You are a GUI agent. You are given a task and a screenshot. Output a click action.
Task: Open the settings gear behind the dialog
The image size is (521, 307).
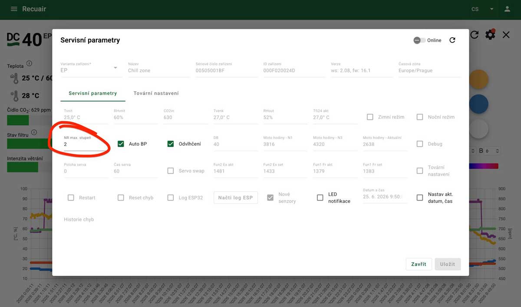pyautogui.click(x=491, y=35)
